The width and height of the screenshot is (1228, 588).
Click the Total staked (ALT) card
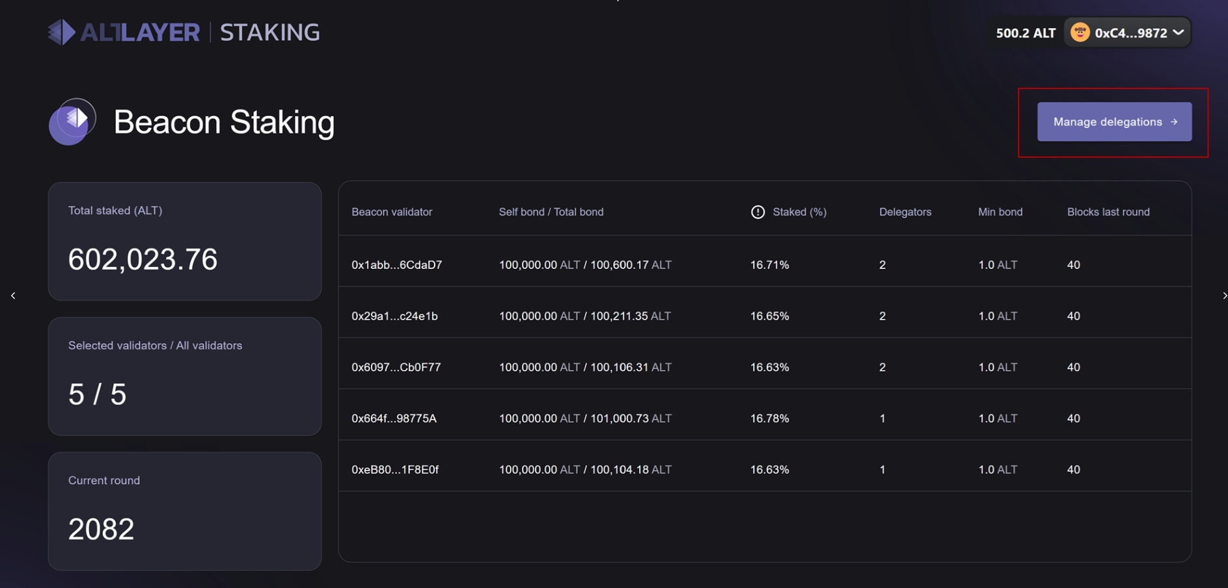pos(185,241)
